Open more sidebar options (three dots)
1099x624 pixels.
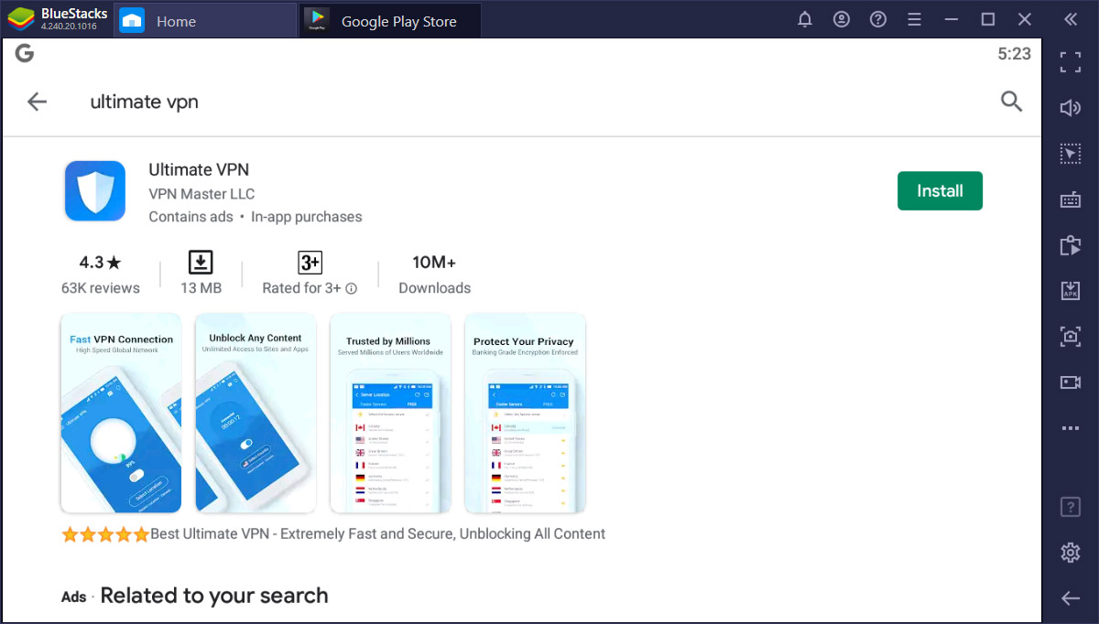click(x=1070, y=428)
